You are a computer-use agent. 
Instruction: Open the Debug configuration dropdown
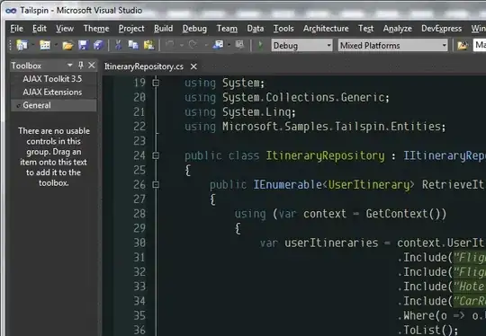[x=301, y=46]
